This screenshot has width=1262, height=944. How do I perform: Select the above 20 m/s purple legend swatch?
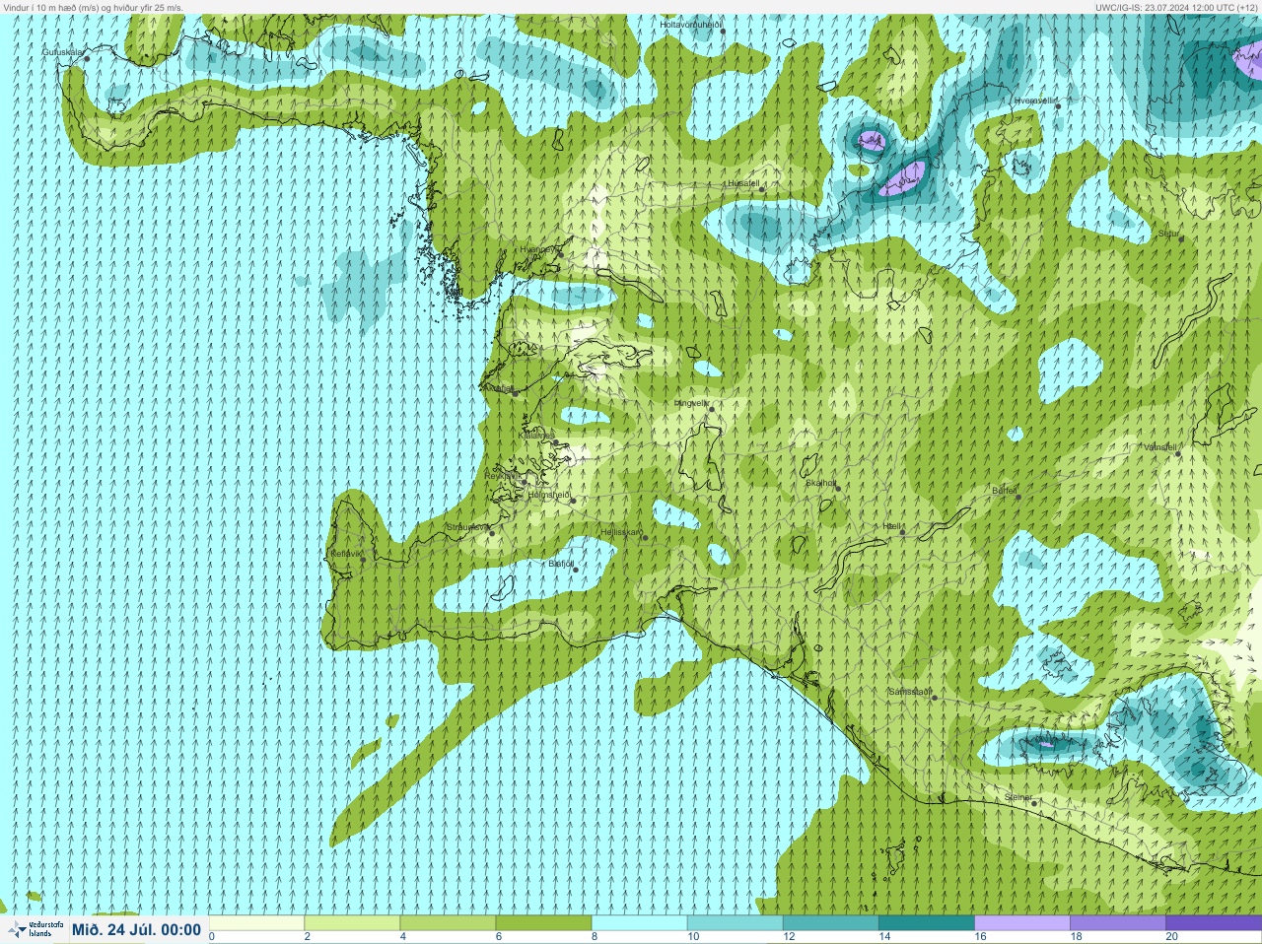(x=1213, y=923)
